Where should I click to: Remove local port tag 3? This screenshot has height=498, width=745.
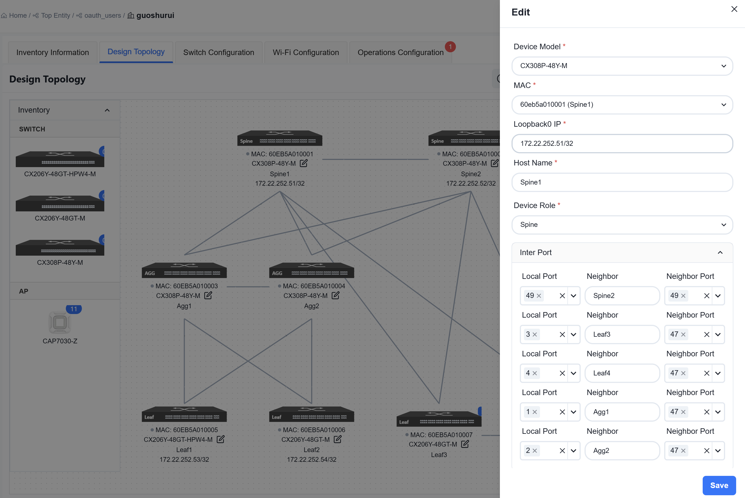(534, 335)
